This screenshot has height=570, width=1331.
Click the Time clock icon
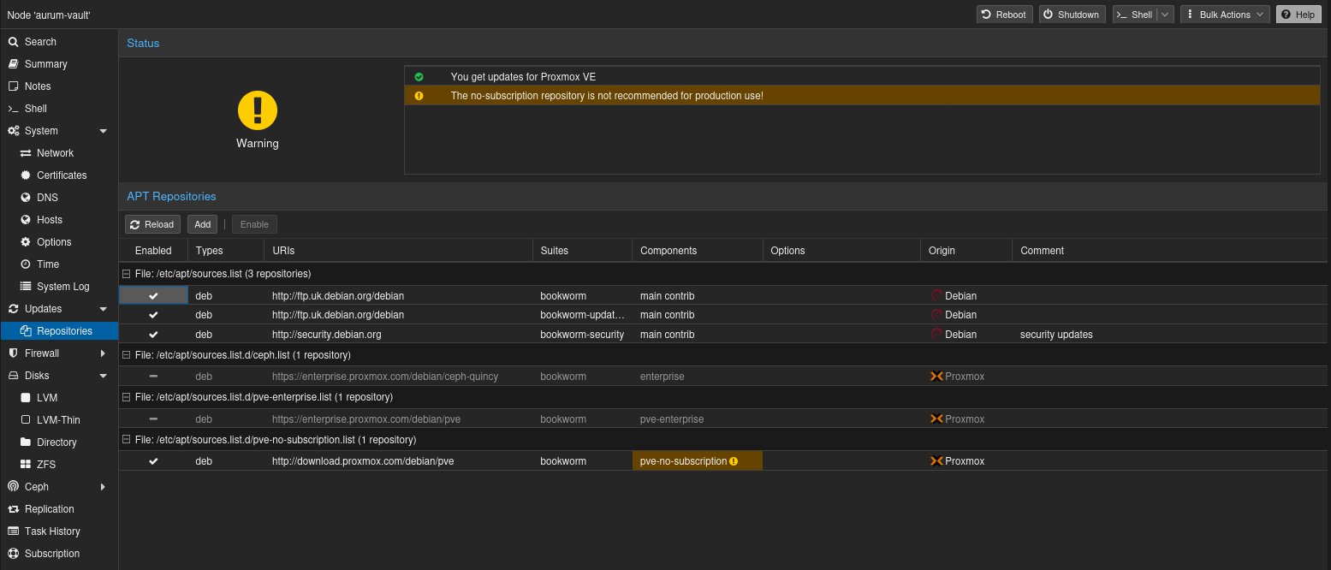(x=26, y=264)
